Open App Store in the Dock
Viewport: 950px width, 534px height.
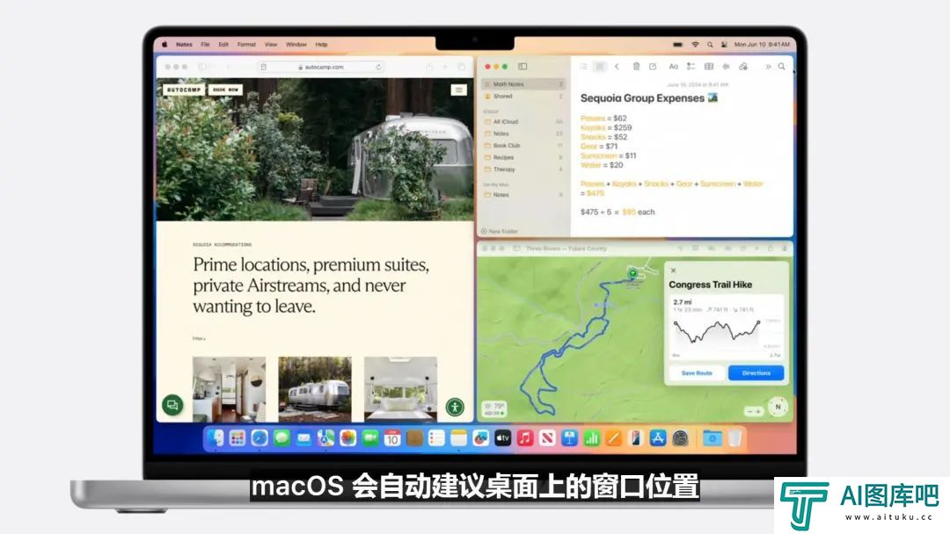(658, 438)
